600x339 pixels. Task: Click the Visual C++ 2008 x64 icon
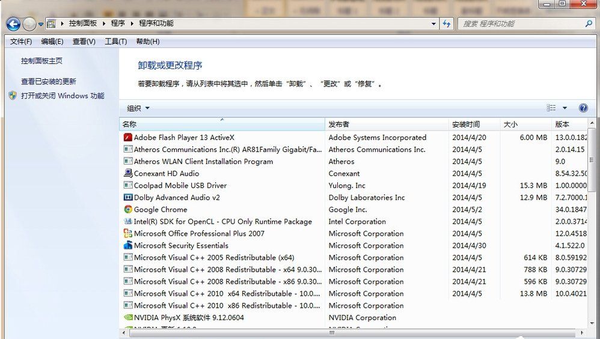128,269
